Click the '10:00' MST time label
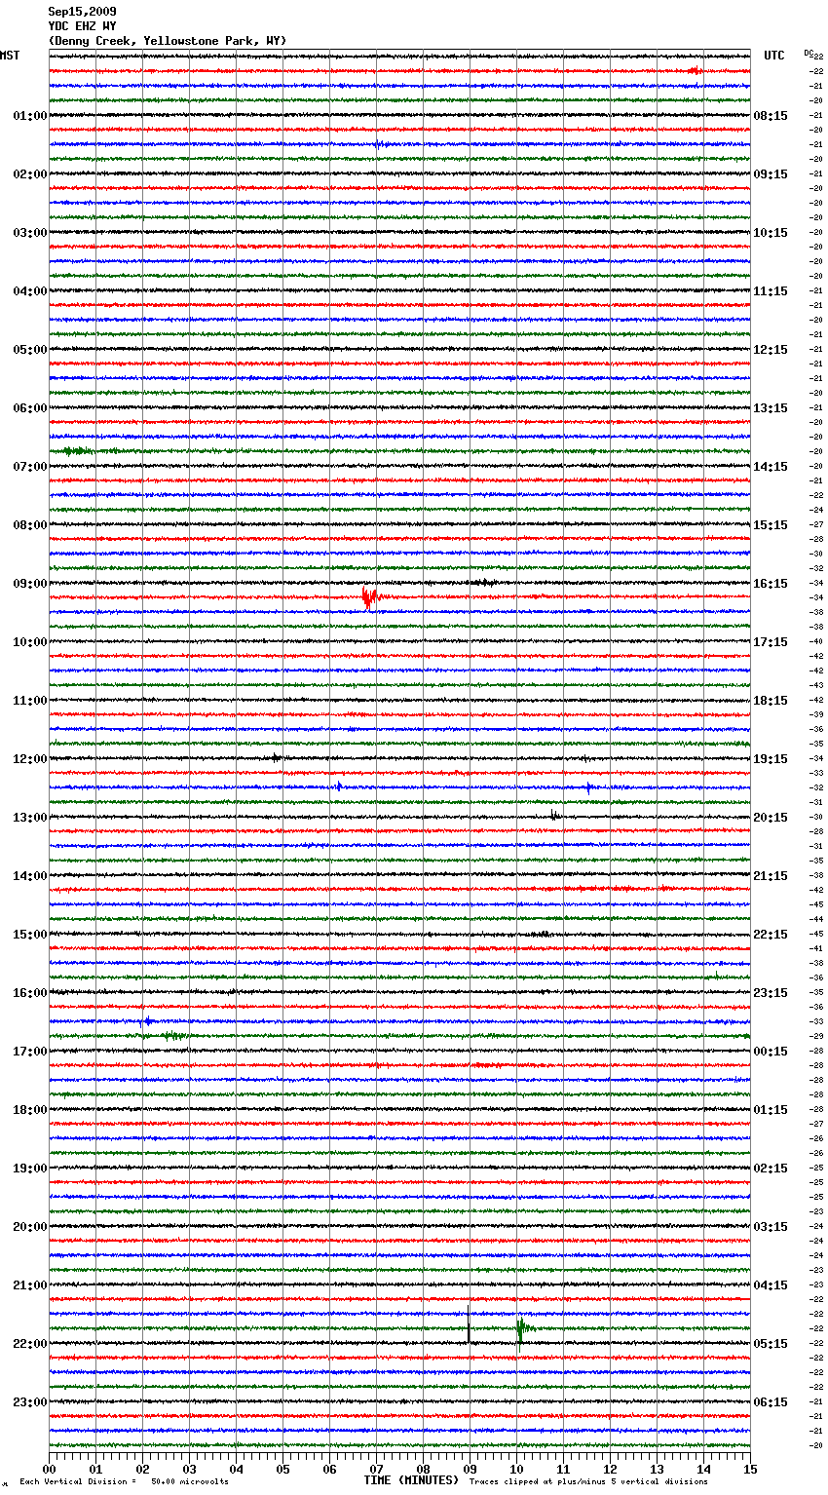 [30, 642]
